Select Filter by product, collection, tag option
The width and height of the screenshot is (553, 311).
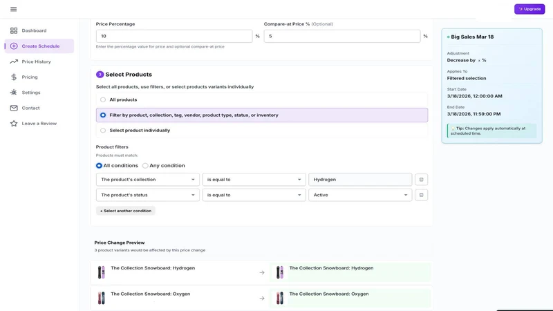pos(103,115)
